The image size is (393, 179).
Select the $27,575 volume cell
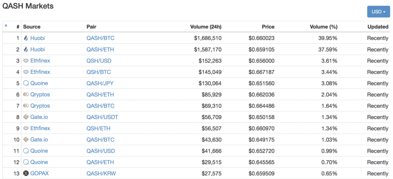point(212,174)
